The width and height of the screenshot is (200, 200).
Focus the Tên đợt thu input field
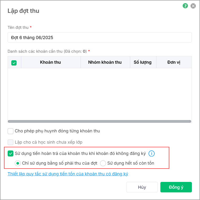pyautogui.click(x=100, y=37)
